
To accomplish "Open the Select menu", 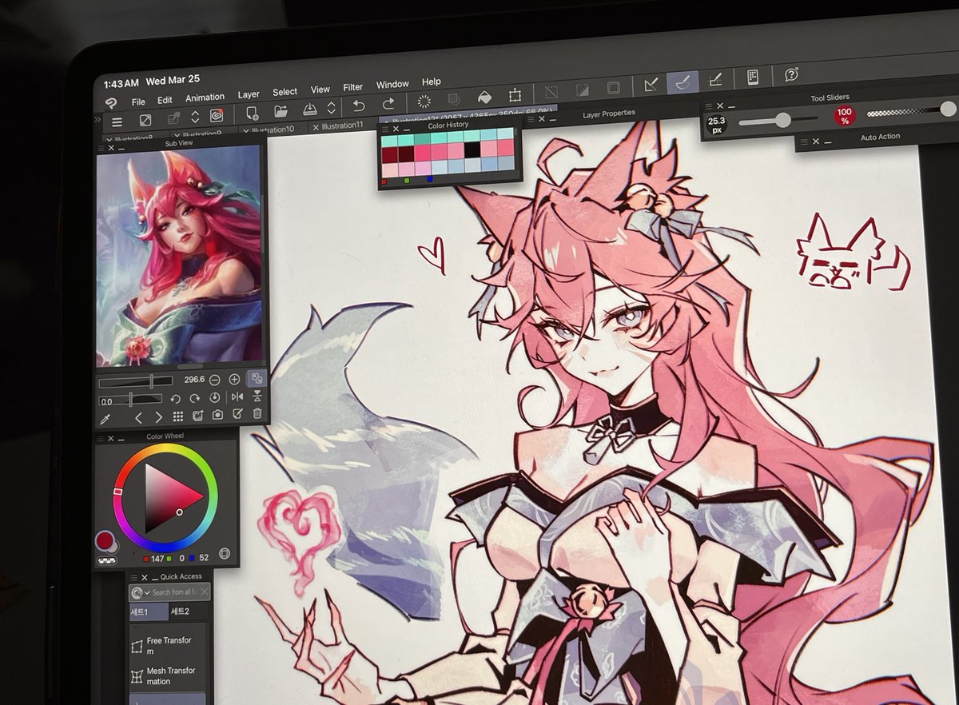I will point(285,92).
